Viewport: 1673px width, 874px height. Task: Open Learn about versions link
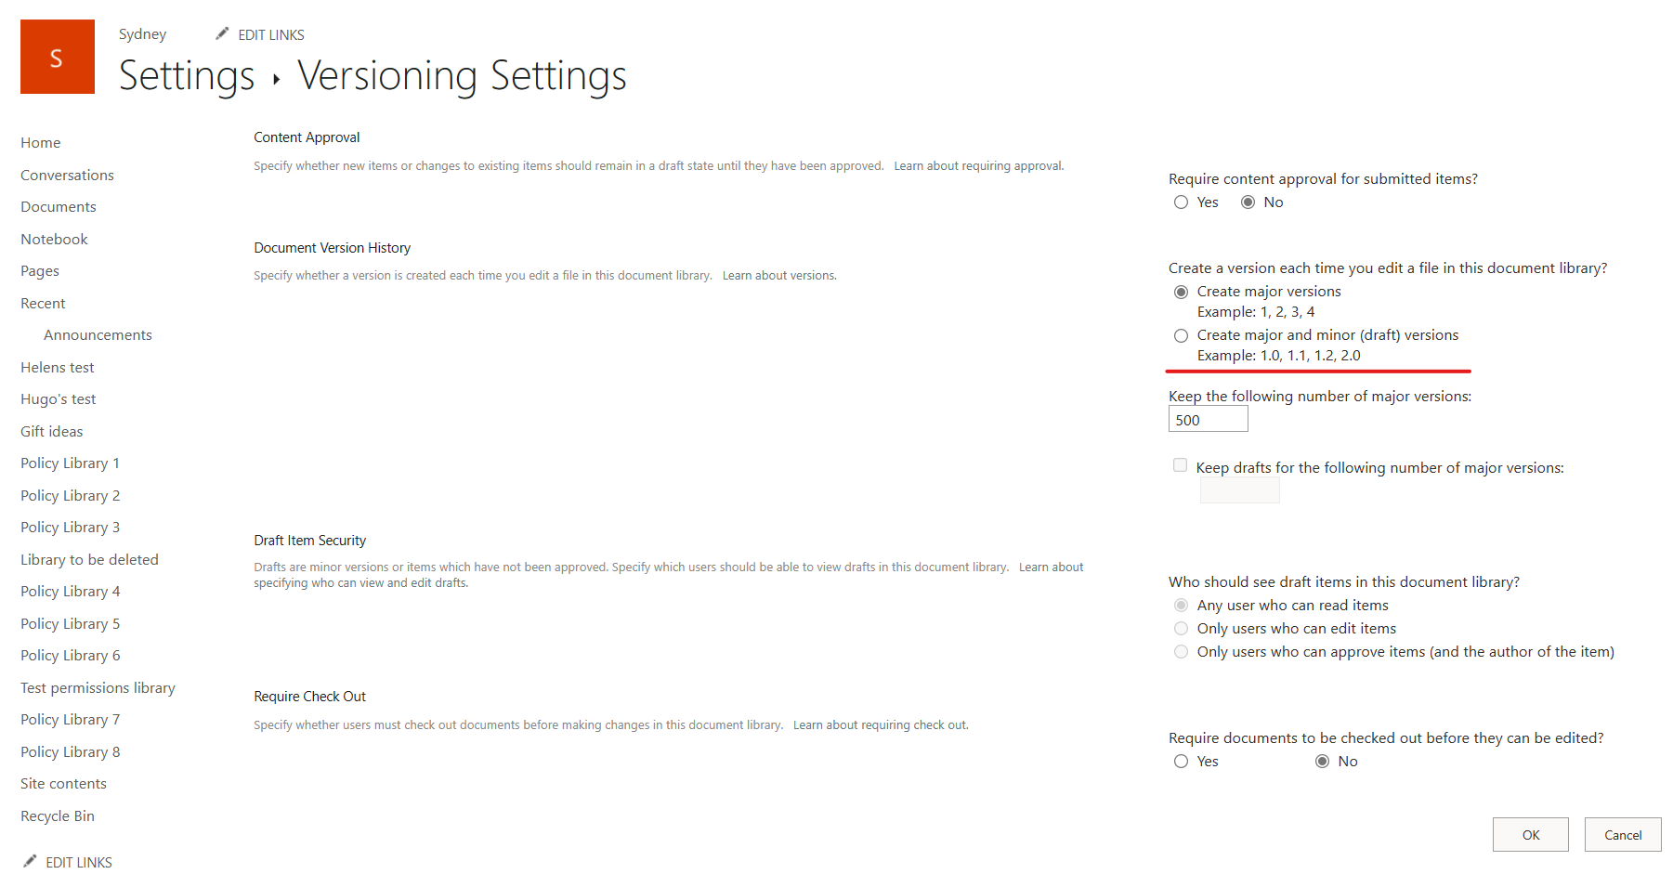point(778,275)
